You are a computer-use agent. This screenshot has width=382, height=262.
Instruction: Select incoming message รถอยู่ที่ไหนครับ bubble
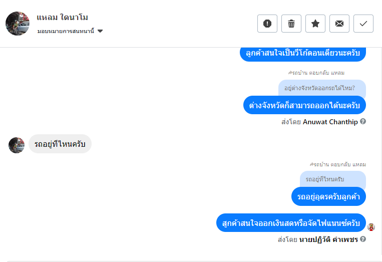pyautogui.click(x=60, y=144)
